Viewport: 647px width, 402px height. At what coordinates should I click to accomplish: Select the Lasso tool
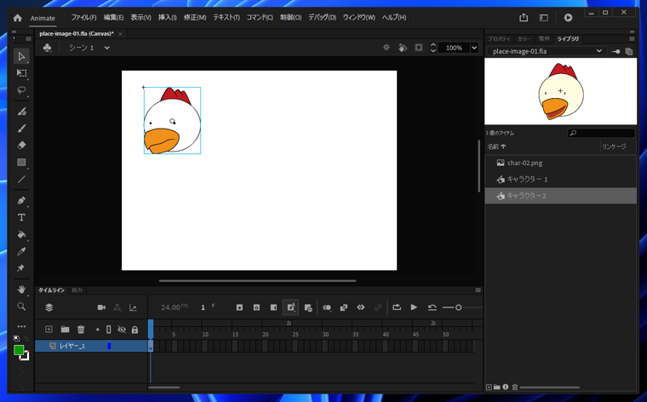click(21, 90)
